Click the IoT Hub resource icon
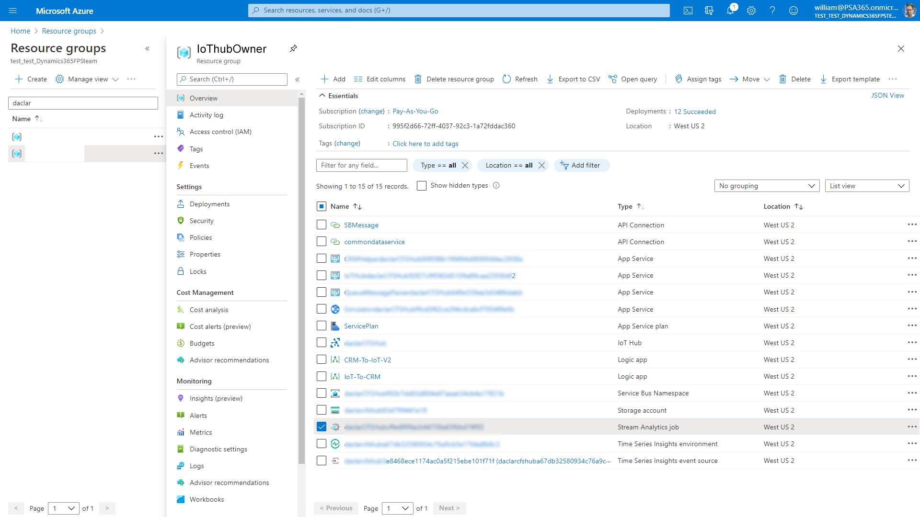The image size is (920, 517). [x=335, y=343]
